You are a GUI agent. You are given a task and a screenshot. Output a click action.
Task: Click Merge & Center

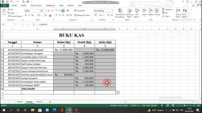(x=82, y=15)
